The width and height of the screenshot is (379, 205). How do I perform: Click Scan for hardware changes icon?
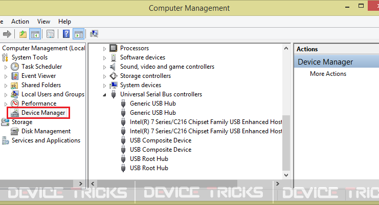(x=94, y=34)
